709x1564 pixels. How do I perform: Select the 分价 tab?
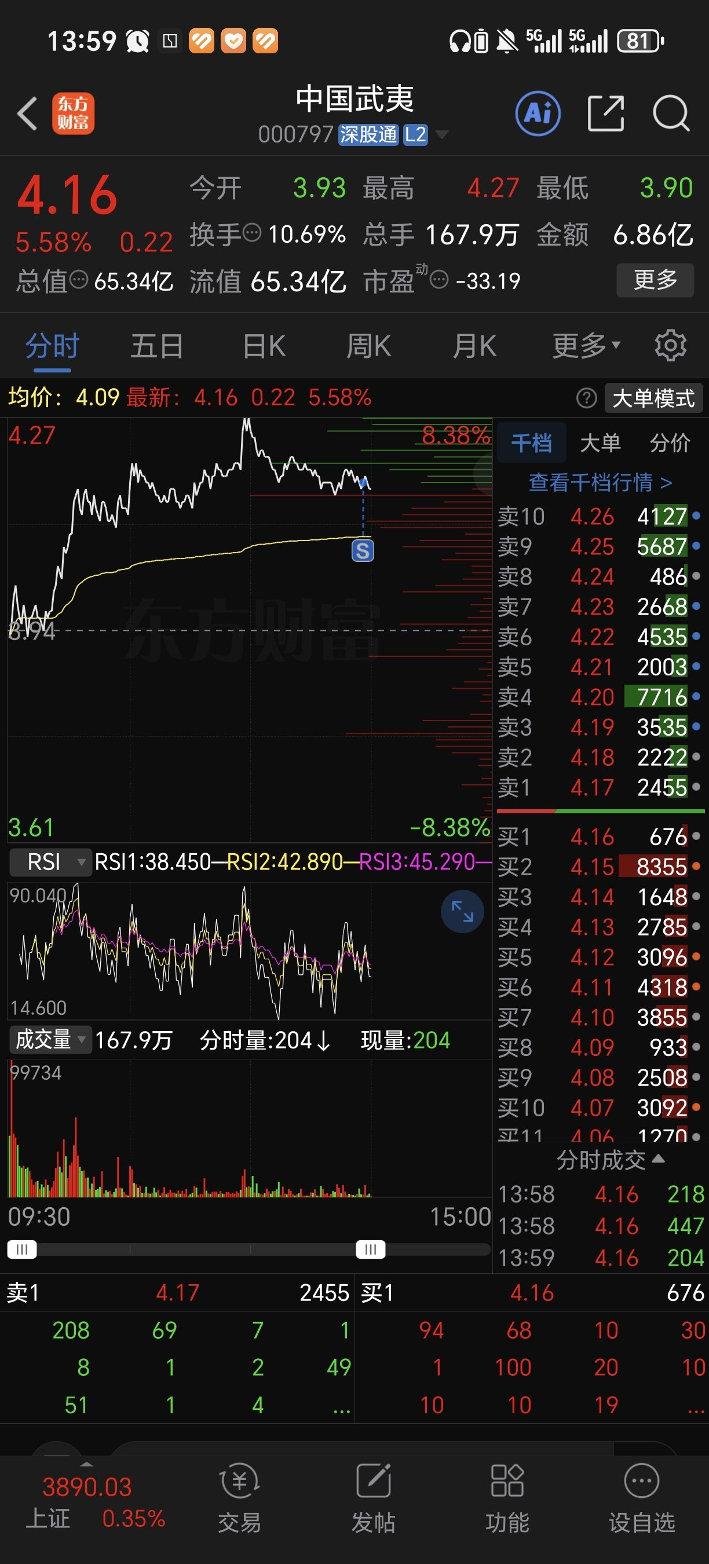(x=670, y=443)
